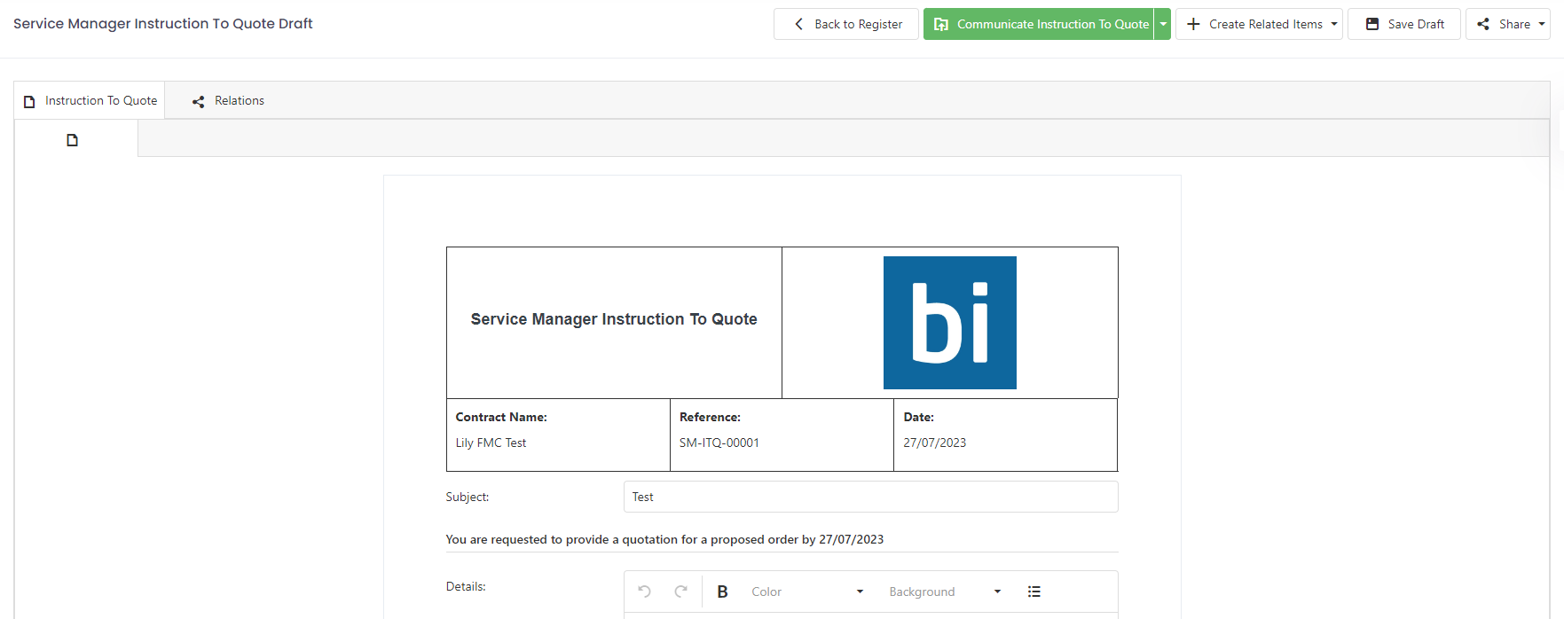Click the floppy disk Save icon

click(x=1372, y=24)
